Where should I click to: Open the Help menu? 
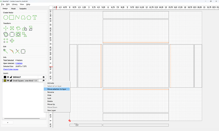click(x=28, y=4)
